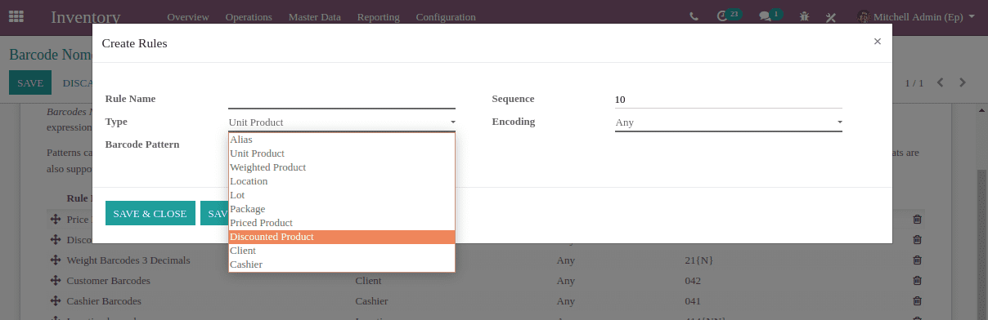Click the Cashier type cell in the Cashier Barcodes row
Screen dimensions: 988x320
pyautogui.click(x=371, y=300)
